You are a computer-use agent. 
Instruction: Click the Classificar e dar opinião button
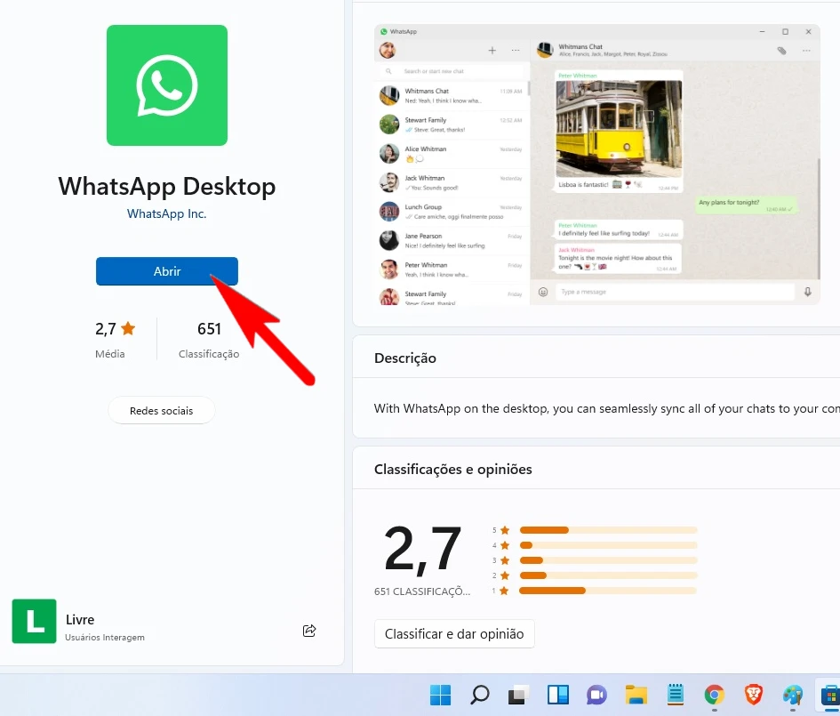tap(454, 633)
